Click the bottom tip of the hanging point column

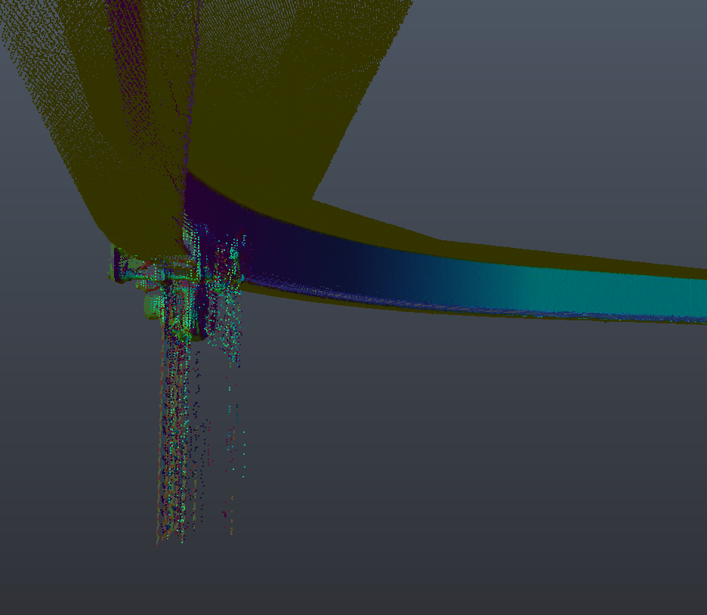(162, 538)
